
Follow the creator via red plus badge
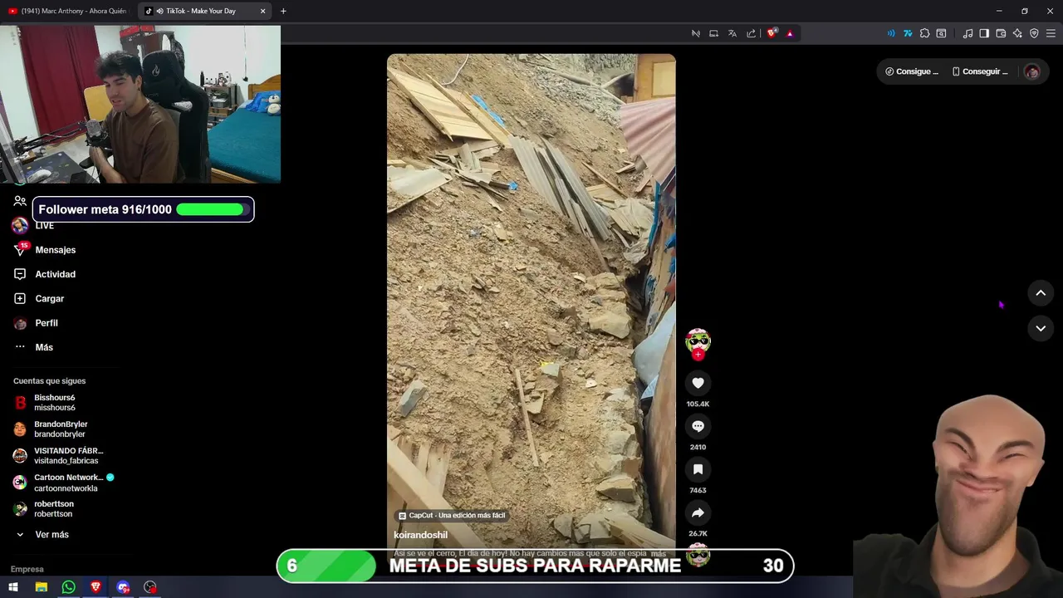coord(698,355)
